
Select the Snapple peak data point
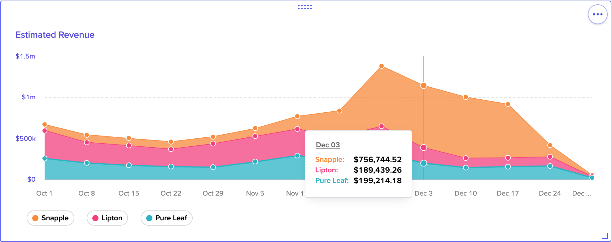point(382,66)
